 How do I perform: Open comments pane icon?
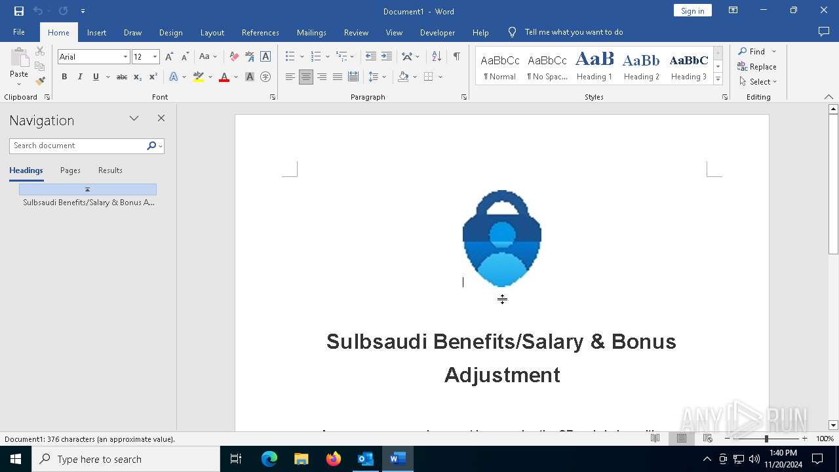point(824,32)
